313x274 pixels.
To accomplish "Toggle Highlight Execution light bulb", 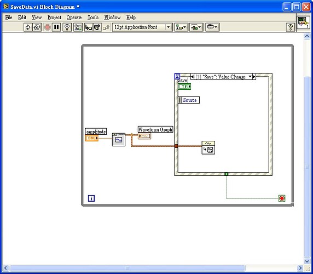I will (67, 27).
